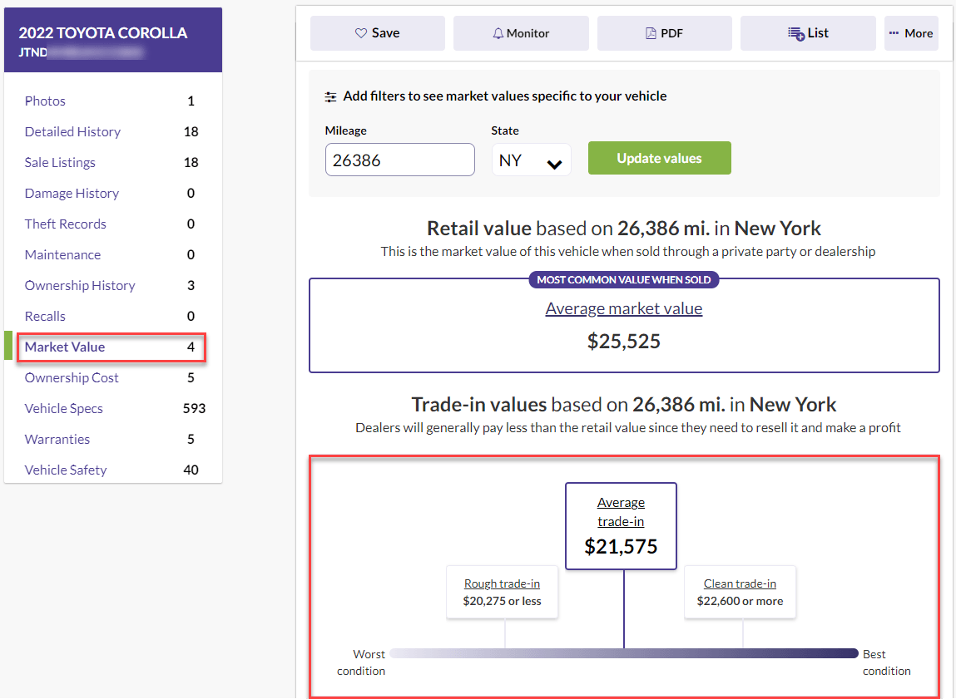Click the three-dot More icon
956x699 pixels.
pos(894,33)
